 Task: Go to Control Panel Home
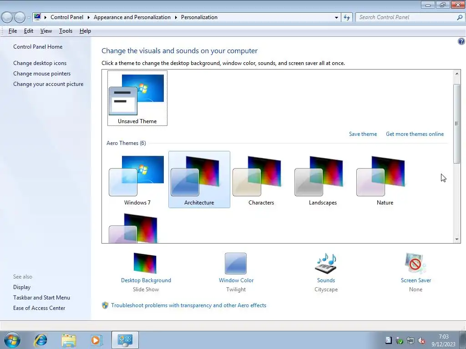click(38, 47)
